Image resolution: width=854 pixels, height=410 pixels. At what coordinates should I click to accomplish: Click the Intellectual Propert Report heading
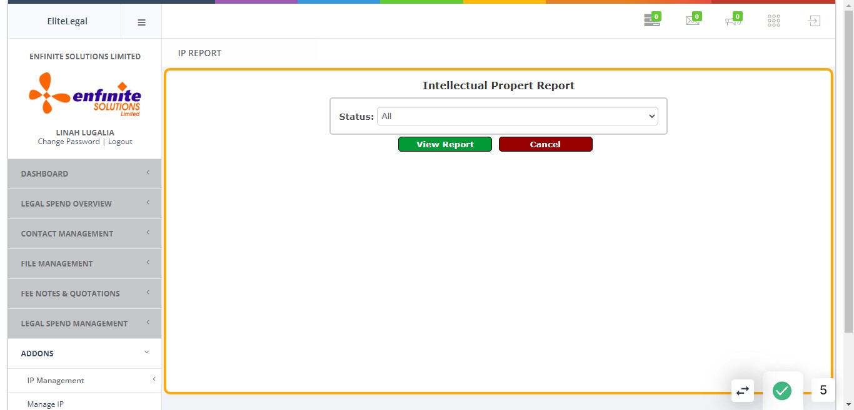498,85
